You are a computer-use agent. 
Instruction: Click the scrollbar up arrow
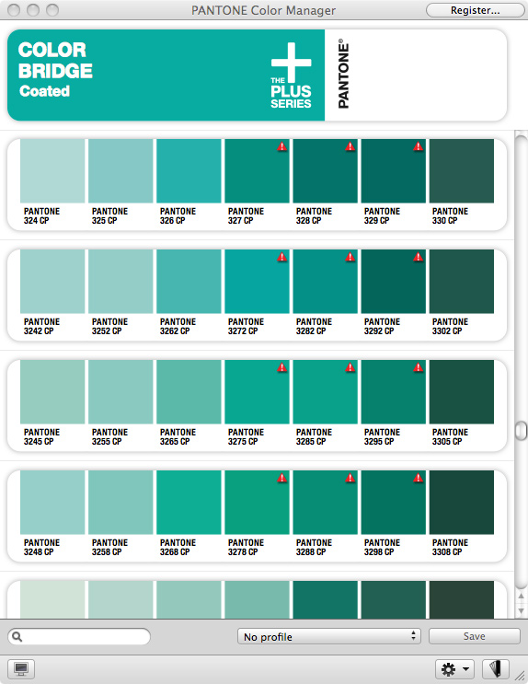(521, 596)
